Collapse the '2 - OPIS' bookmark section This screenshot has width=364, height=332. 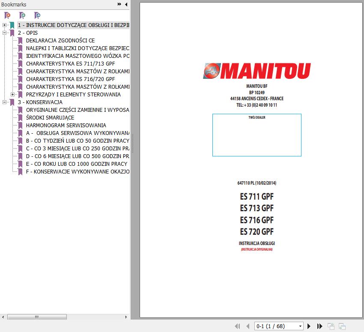[x=4, y=33]
